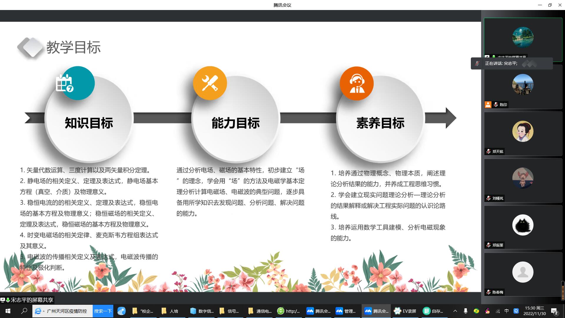Click the orange host icon next to 陈印

click(488, 105)
